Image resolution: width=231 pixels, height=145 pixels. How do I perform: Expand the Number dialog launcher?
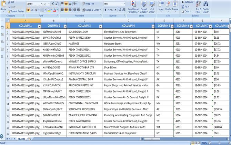click(124, 15)
